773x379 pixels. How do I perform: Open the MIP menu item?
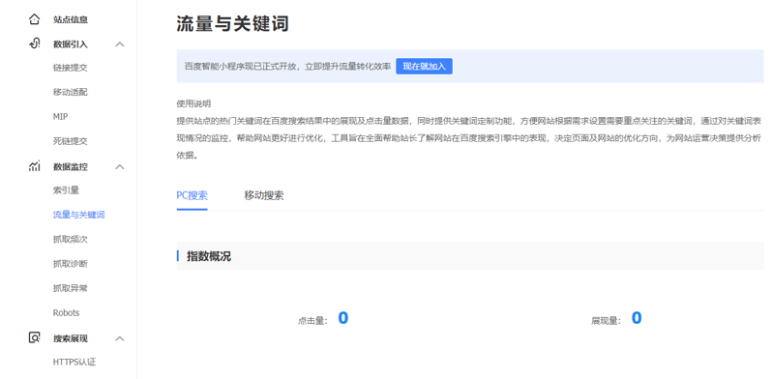61,117
